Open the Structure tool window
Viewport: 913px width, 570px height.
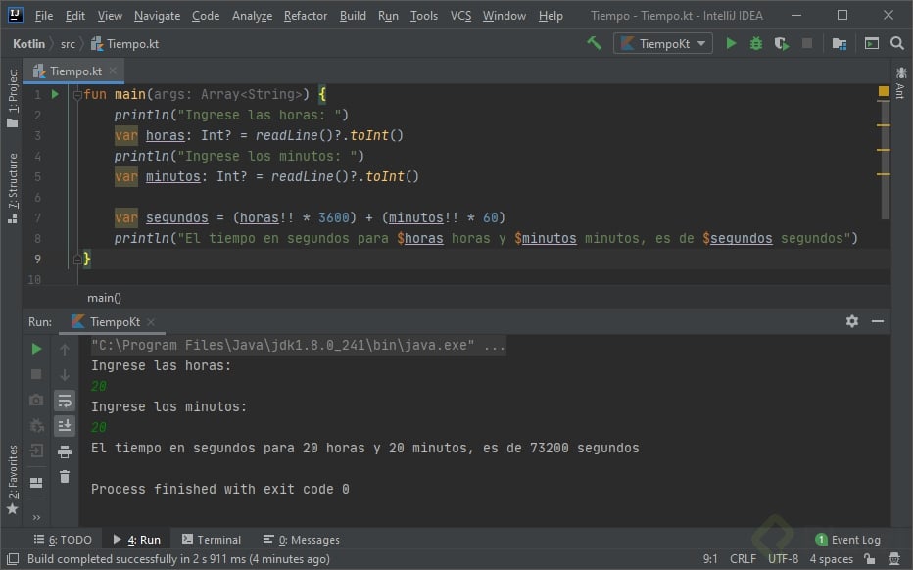(12, 187)
